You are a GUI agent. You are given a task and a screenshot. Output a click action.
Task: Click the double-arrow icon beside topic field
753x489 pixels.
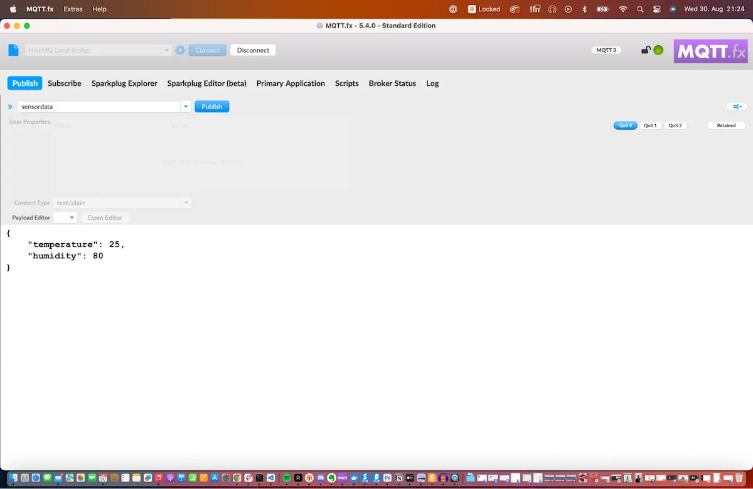tap(10, 107)
